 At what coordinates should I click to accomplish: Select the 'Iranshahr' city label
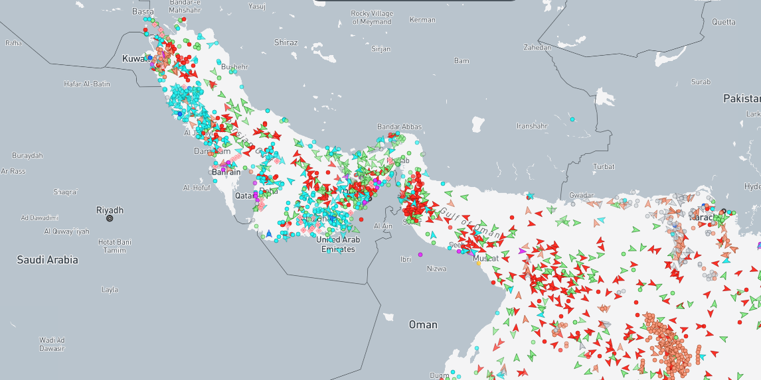[532, 125]
